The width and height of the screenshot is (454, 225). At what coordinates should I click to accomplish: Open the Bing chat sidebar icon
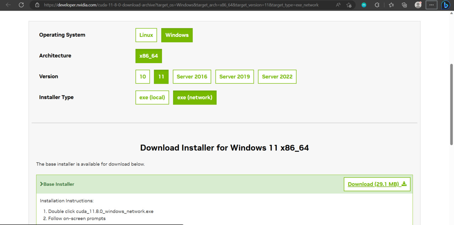point(446,5)
